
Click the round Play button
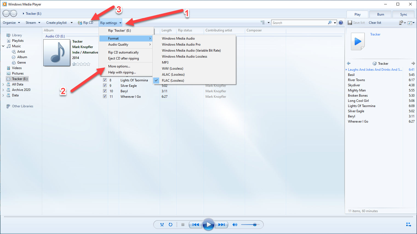(208, 225)
